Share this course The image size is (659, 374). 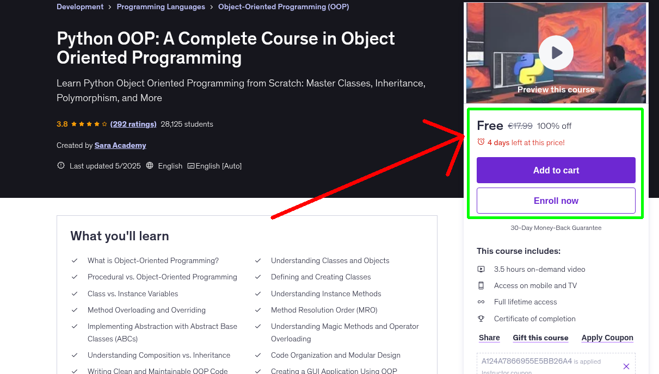click(x=489, y=338)
